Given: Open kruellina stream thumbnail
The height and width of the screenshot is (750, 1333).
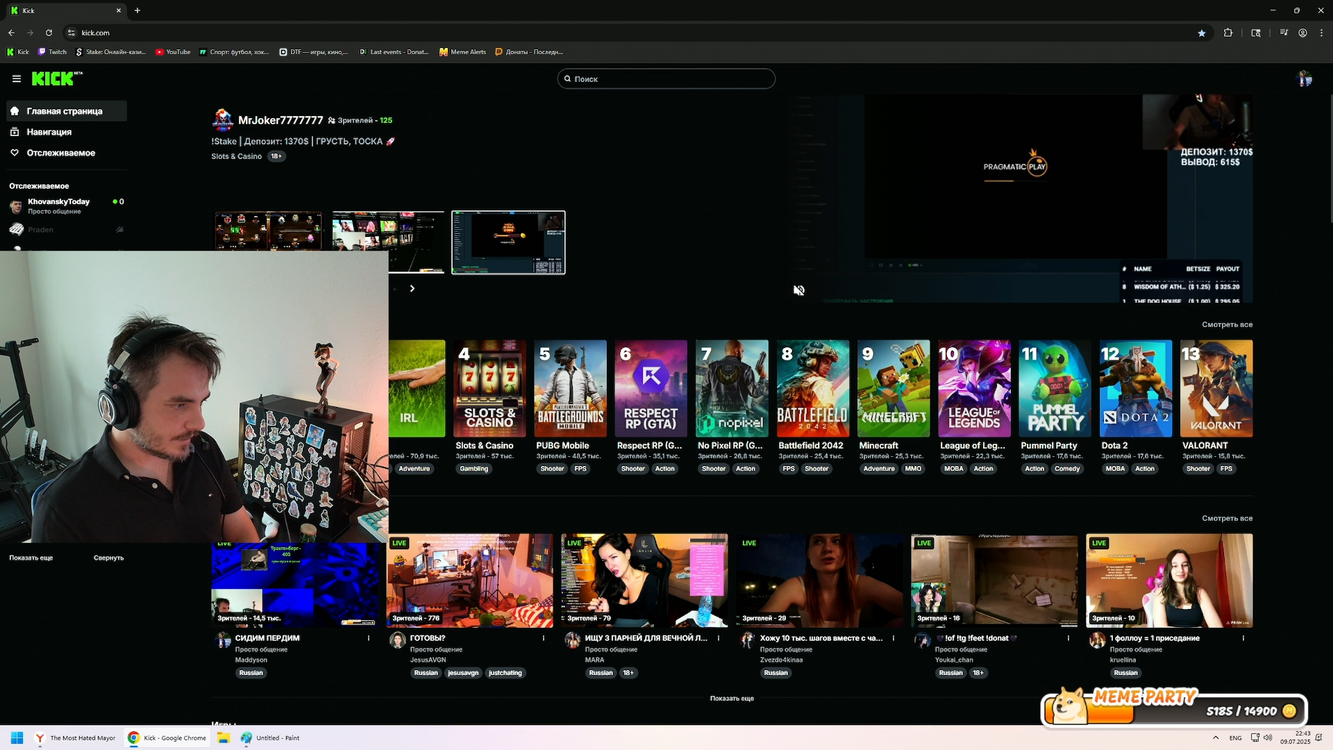Looking at the screenshot, I should [x=1169, y=581].
